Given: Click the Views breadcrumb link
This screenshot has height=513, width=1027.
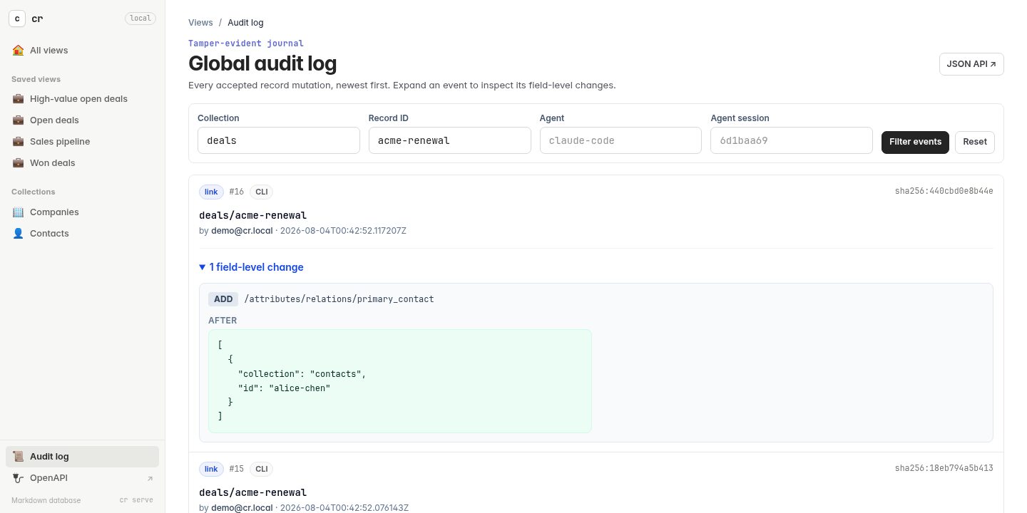Looking at the screenshot, I should pos(200,23).
